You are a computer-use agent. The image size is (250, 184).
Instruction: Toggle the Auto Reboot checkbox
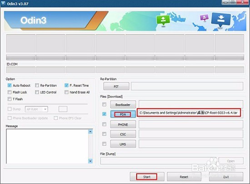(x=10, y=85)
